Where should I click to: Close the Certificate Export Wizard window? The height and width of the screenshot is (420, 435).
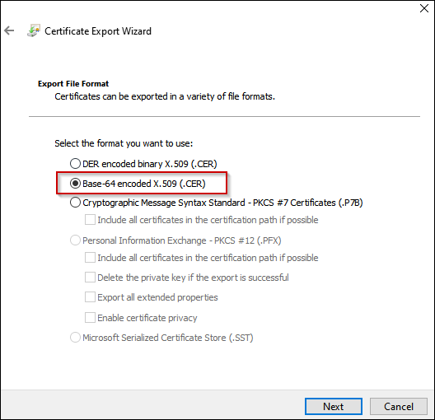point(424,8)
